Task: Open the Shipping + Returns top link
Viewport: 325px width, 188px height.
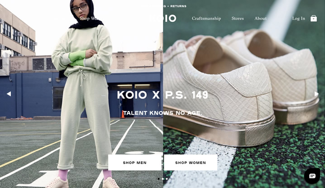Action: pos(164,6)
